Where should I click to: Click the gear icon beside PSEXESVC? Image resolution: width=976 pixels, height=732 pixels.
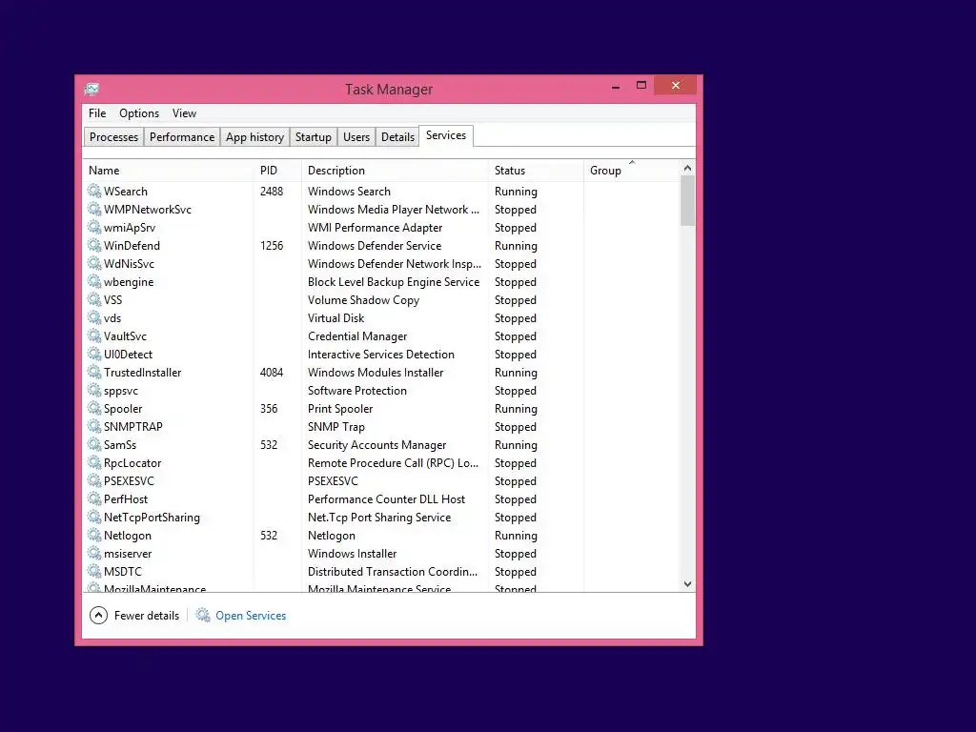(94, 480)
